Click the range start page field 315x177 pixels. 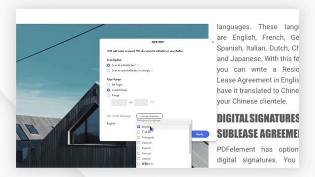(x=119, y=102)
